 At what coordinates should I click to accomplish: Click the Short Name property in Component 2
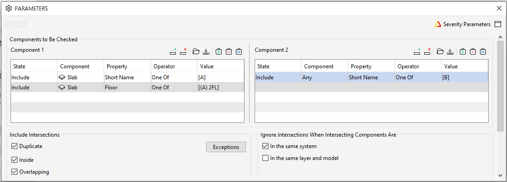pos(371,77)
